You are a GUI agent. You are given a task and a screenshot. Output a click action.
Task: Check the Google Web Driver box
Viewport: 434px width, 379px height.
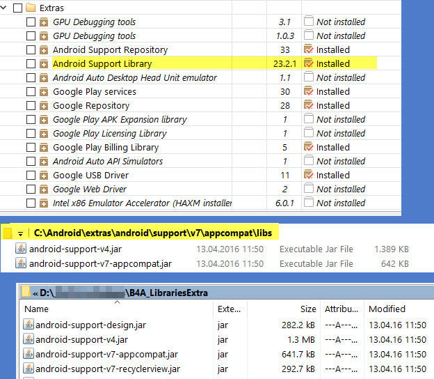click(x=31, y=189)
